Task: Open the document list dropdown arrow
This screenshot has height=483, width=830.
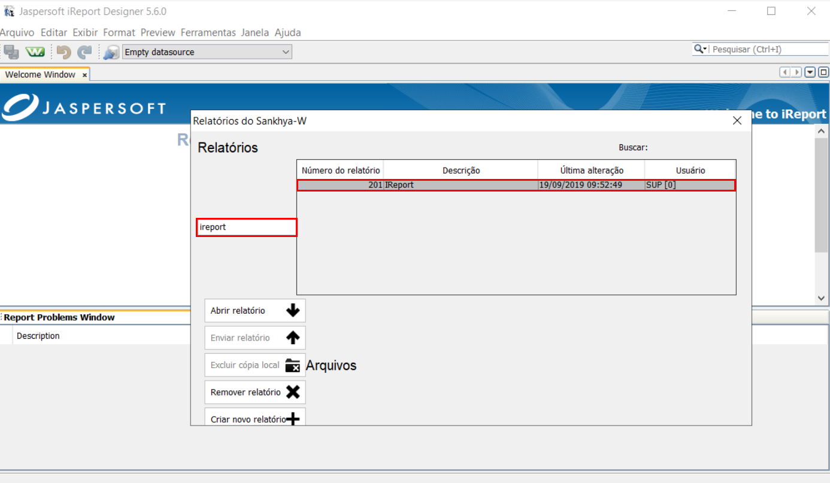Action: coord(810,72)
